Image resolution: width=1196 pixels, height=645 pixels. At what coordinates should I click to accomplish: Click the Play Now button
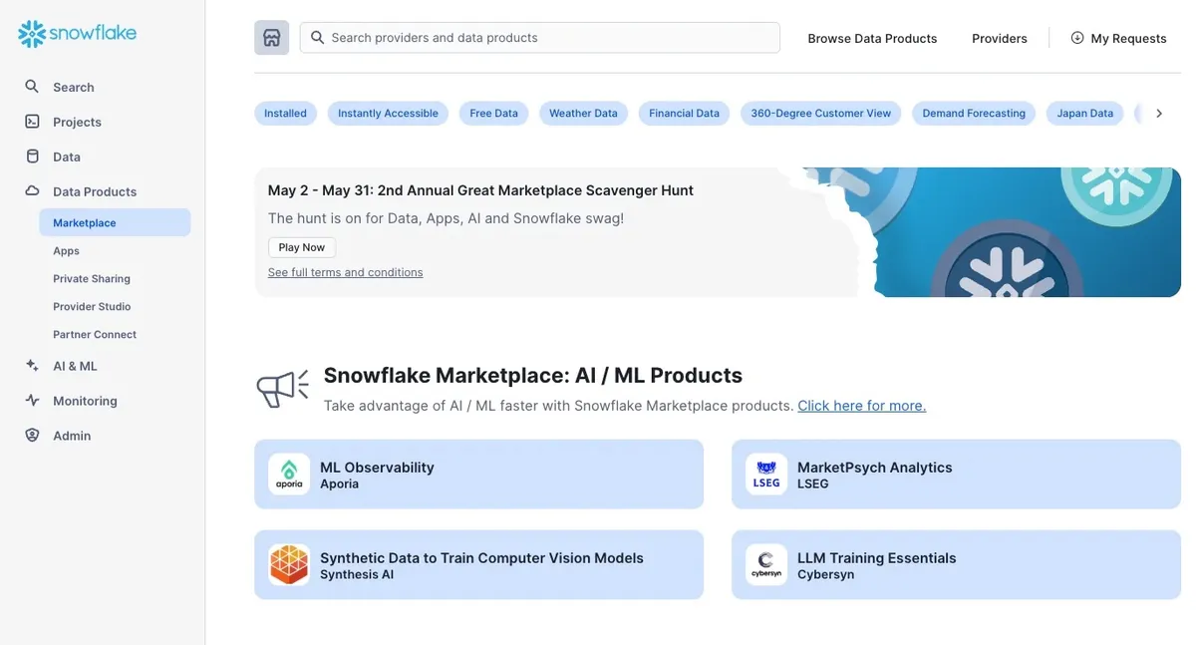pyautogui.click(x=302, y=247)
